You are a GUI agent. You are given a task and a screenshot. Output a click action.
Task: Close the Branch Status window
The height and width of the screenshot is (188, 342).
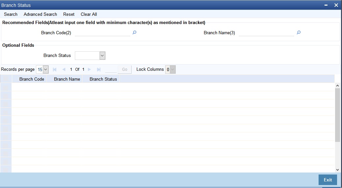(x=336, y=5)
